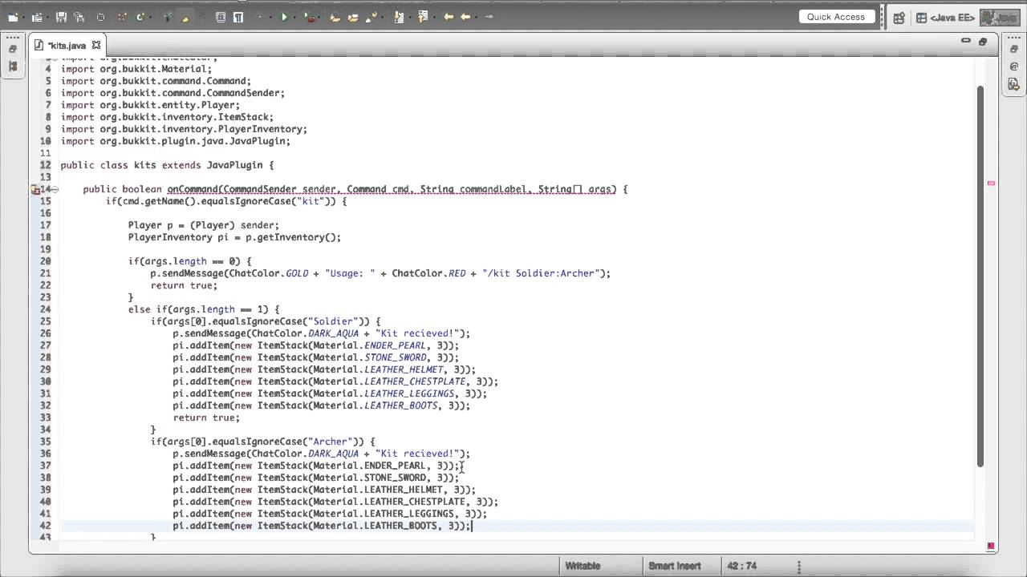Close the kits.java editor tab
The height and width of the screenshot is (577, 1027).
tap(96, 45)
